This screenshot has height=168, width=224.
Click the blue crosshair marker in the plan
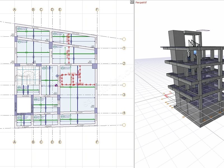(x=57, y=76)
